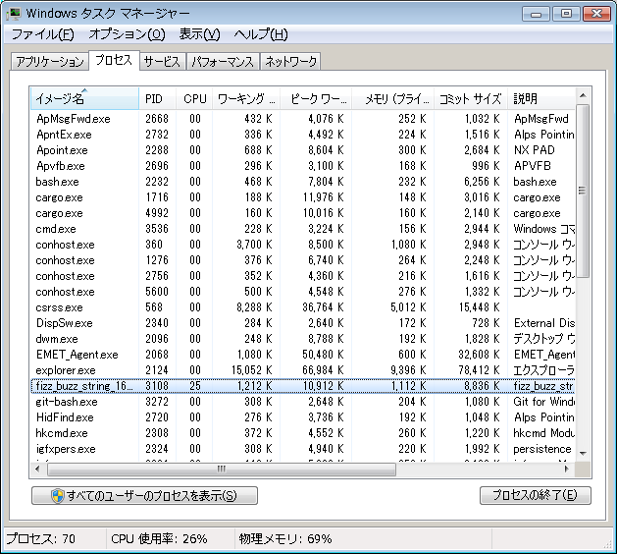The width and height of the screenshot is (617, 554).
Task: Click the shield icon on show all users button
Action: coord(58,496)
